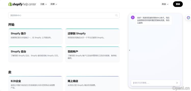This screenshot has height=91, width=191.
Task: Click the chat message input box
Action: point(155,83)
